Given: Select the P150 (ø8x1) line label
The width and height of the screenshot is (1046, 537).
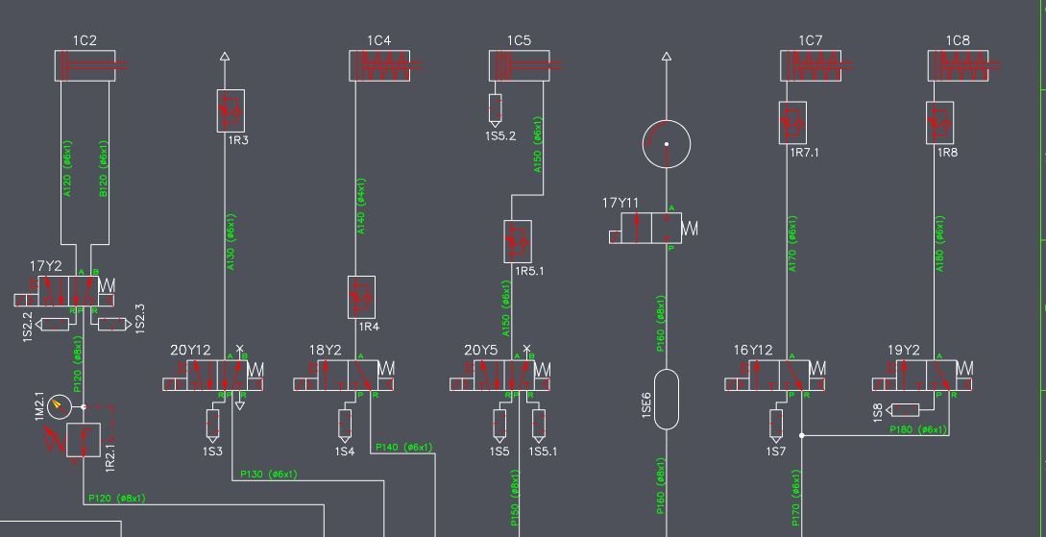Looking at the screenshot, I should [x=515, y=499].
